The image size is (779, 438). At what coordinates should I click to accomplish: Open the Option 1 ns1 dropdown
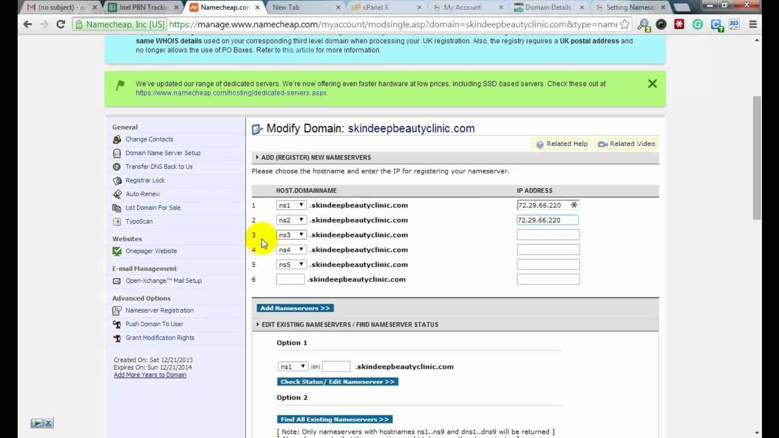[x=293, y=367]
